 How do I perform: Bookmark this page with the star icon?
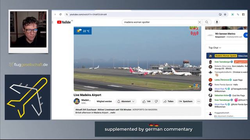[x=225, y=14]
